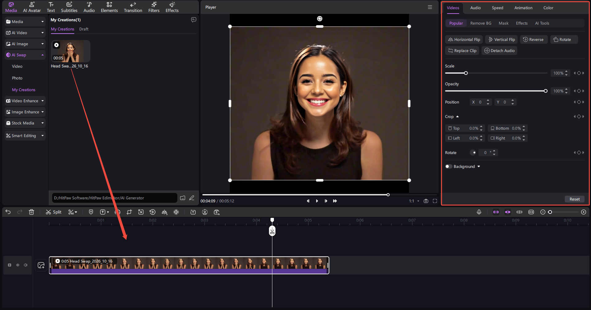Click the Reset button
Viewport: 591px width, 310px height.
click(575, 199)
